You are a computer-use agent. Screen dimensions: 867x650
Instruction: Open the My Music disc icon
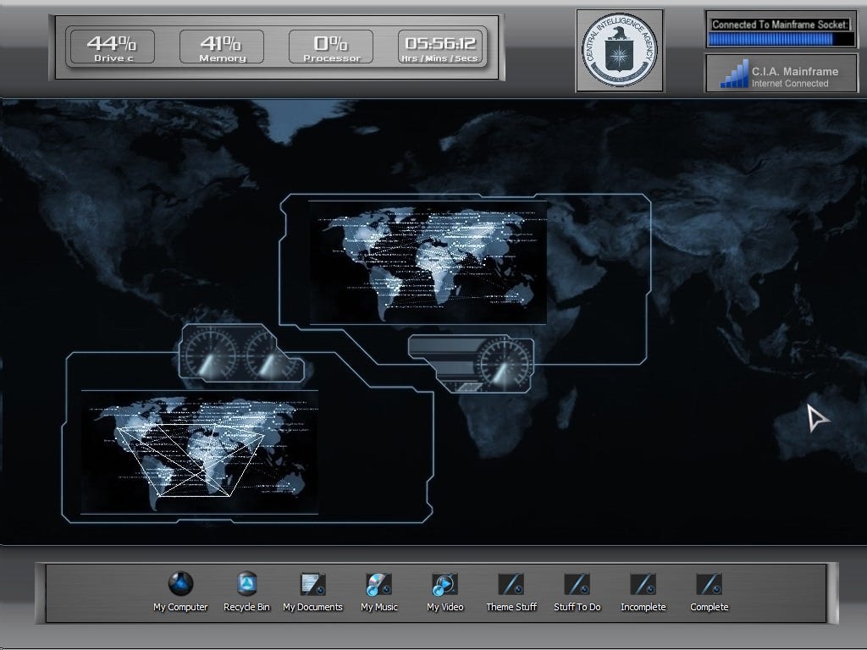pos(378,584)
